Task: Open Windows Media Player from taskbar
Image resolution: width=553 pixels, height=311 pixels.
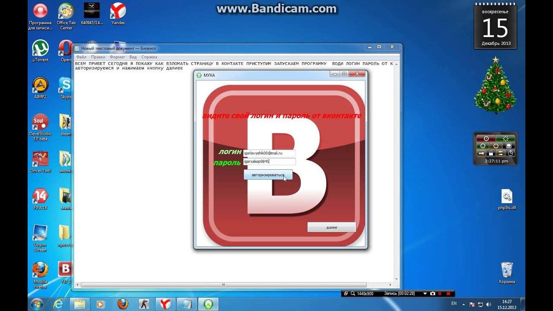Action: pyautogui.click(x=101, y=304)
